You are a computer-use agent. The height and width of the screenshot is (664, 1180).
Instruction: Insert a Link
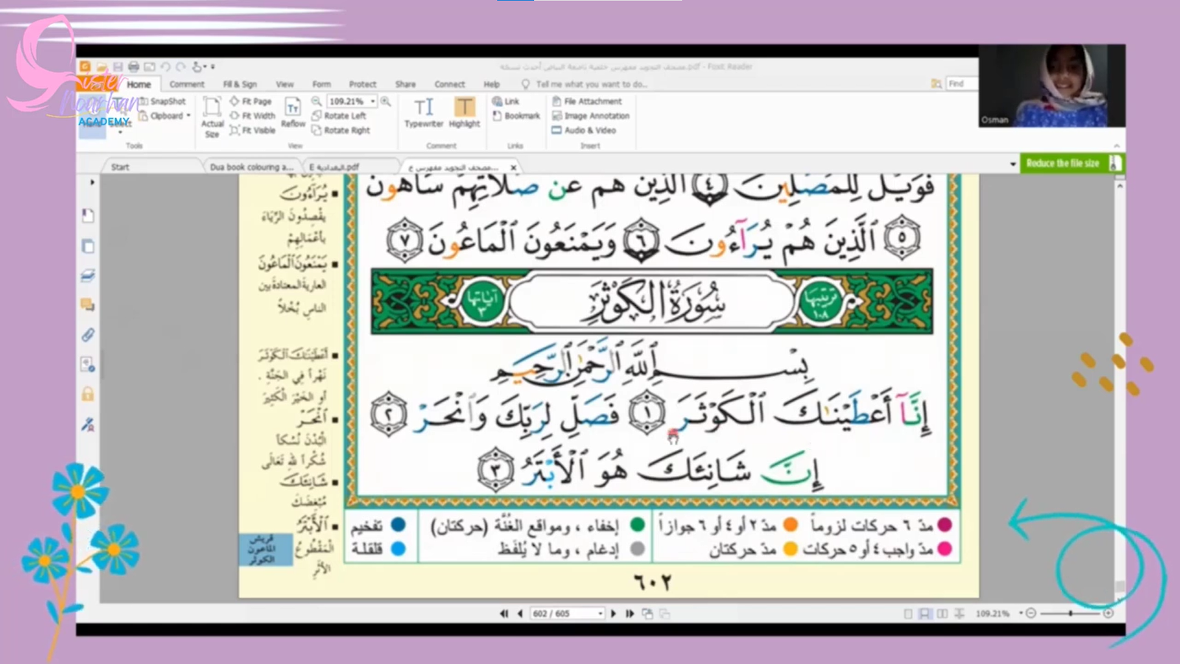point(506,101)
